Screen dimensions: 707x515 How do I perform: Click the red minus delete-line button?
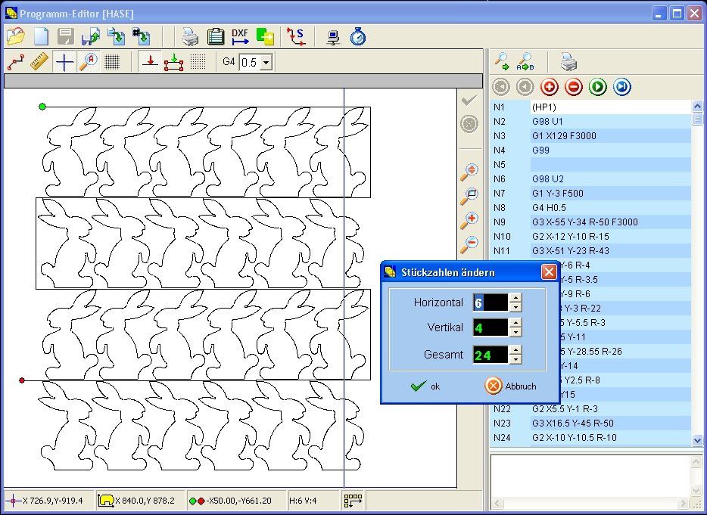pos(573,87)
